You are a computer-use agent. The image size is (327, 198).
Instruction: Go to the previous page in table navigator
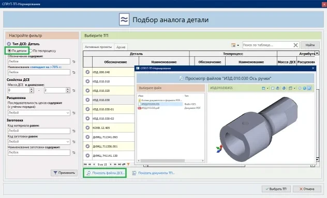point(90,164)
